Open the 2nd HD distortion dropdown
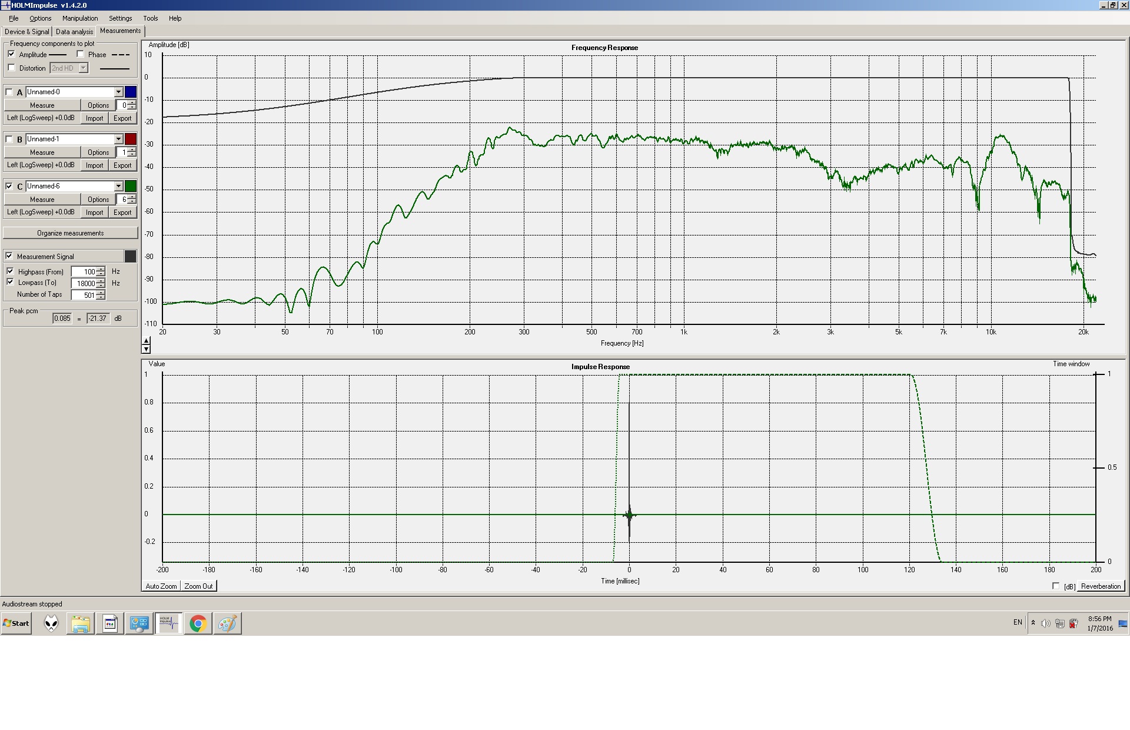Screen dimensions: 1130x730 [83, 68]
